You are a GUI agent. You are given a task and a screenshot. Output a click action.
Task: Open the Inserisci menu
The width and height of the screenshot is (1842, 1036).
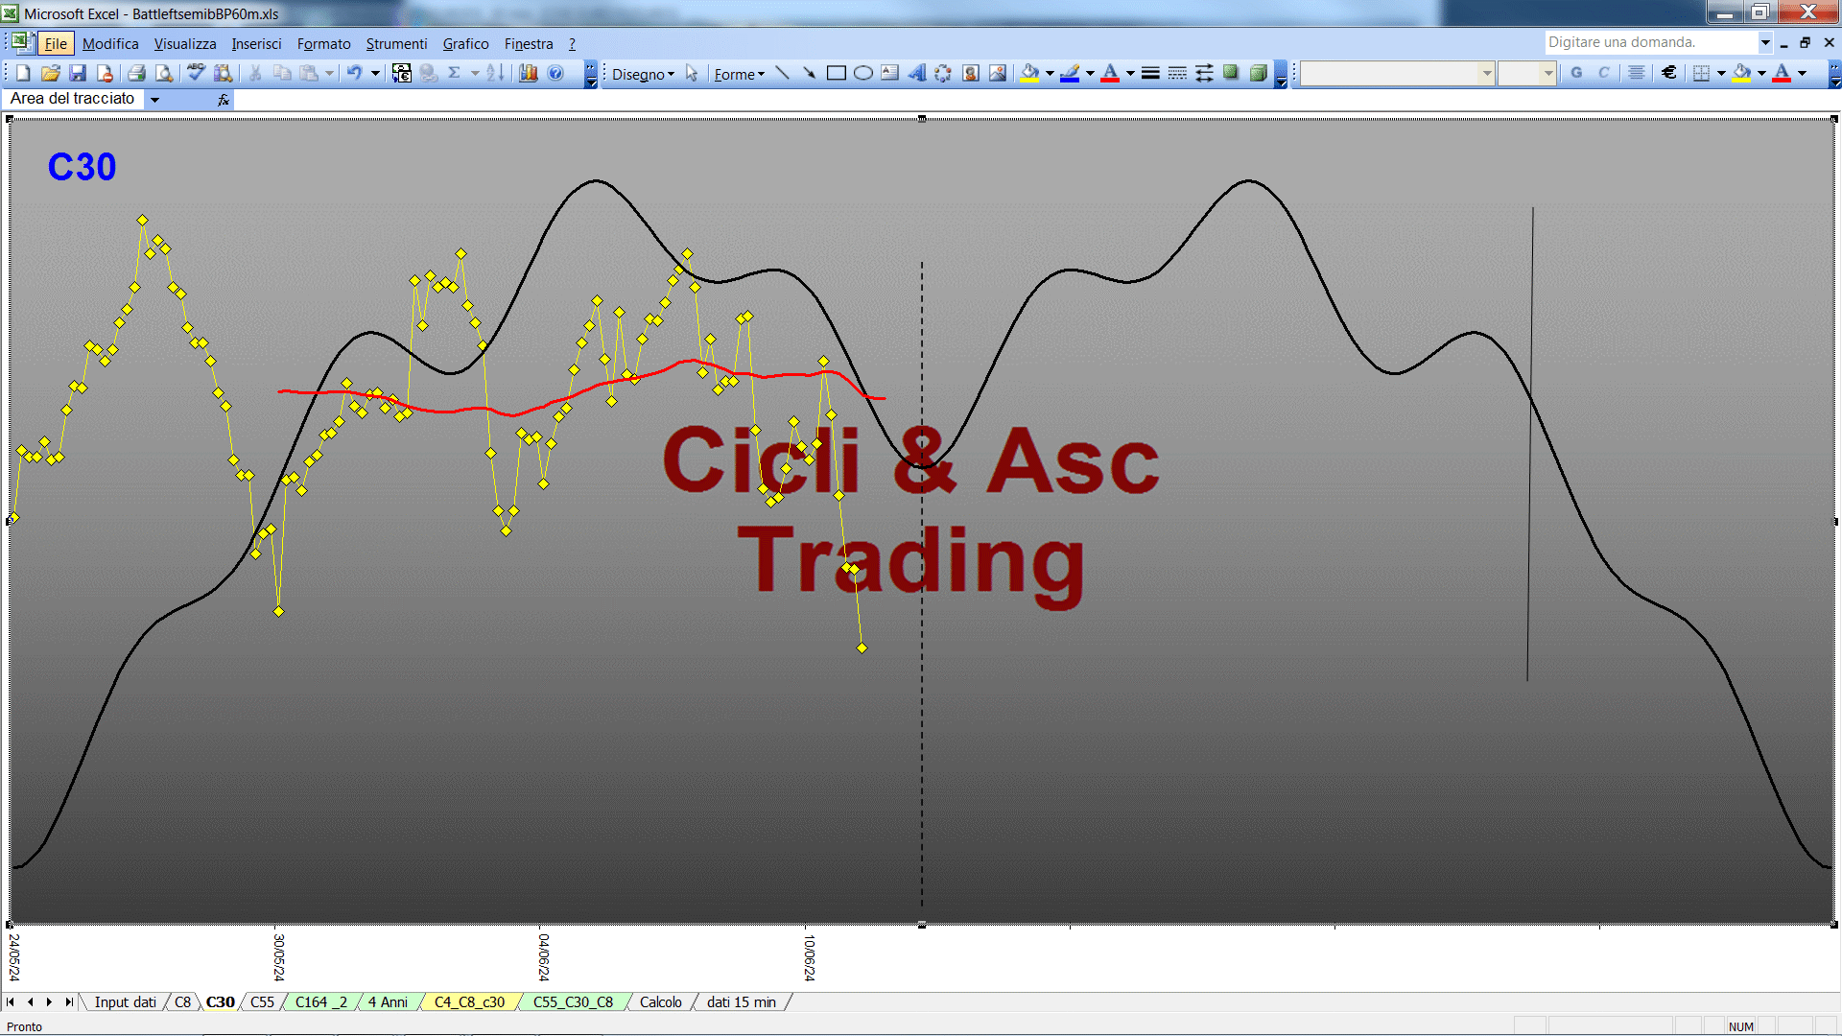[256, 44]
